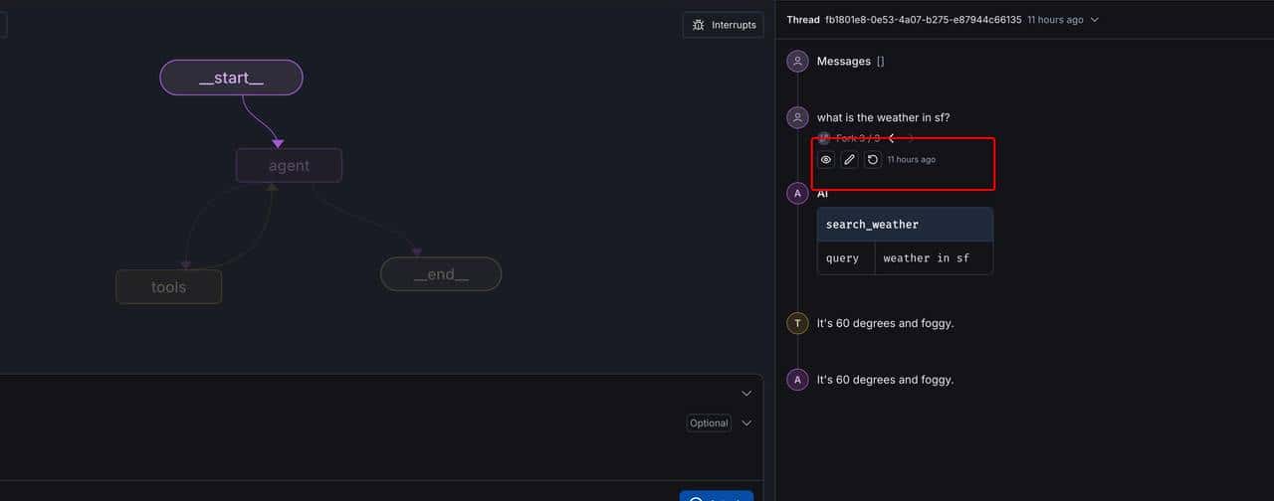This screenshot has width=1274, height=501.
Task: Click the empty brackets next to Messages
Action: 880,62
